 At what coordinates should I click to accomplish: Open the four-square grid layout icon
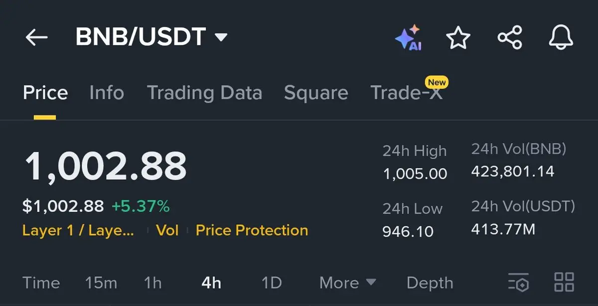pos(564,282)
